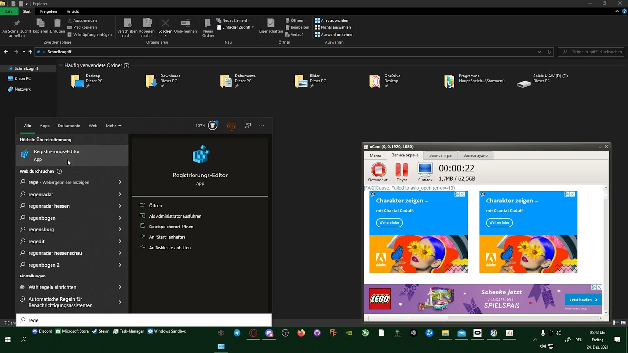This screenshot has height=353, width=628.
Task: Open the Registrierungs-Editor app result
Action: coord(72,155)
